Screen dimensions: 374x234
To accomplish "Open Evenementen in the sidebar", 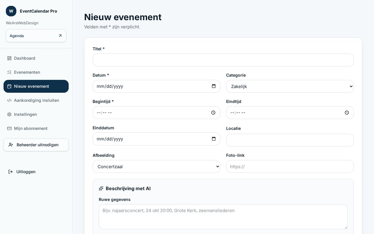I will (x=36, y=72).
